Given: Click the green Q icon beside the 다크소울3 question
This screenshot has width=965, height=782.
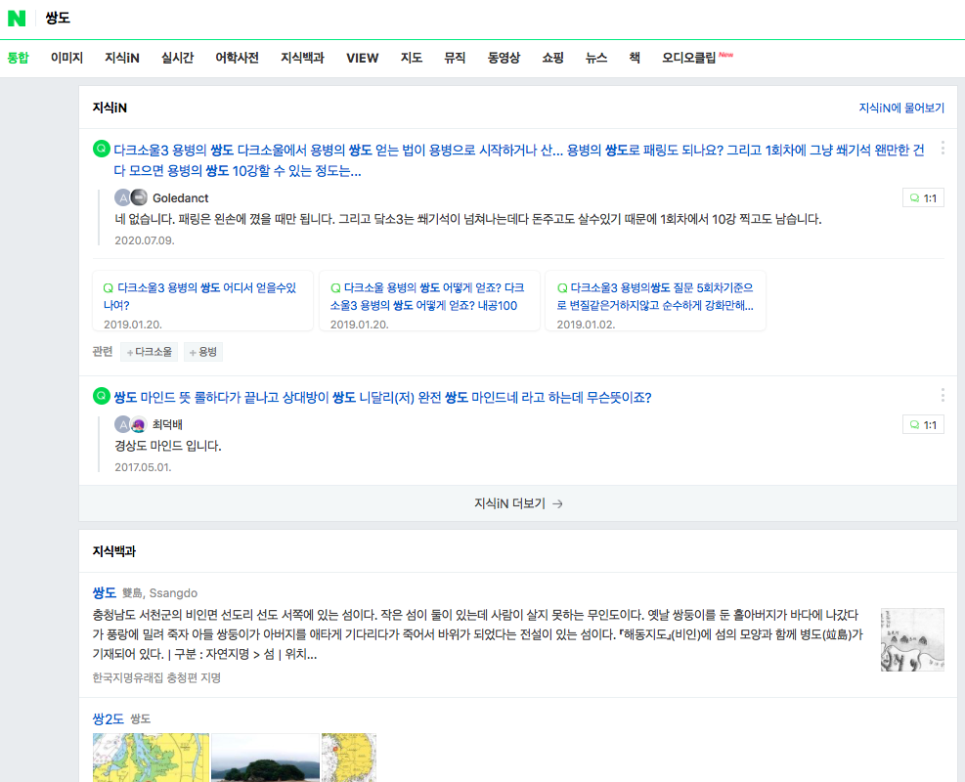Looking at the screenshot, I should (102, 149).
